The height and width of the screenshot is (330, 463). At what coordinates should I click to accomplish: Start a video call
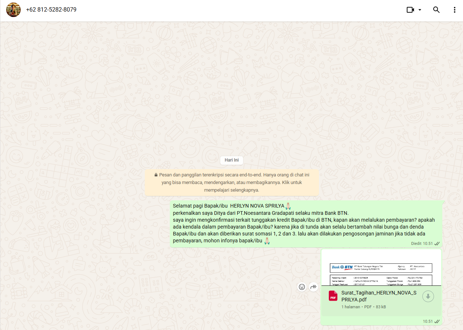click(x=410, y=10)
